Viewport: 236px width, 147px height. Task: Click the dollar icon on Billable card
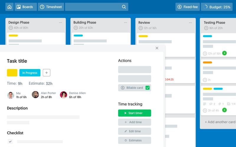(x=123, y=88)
